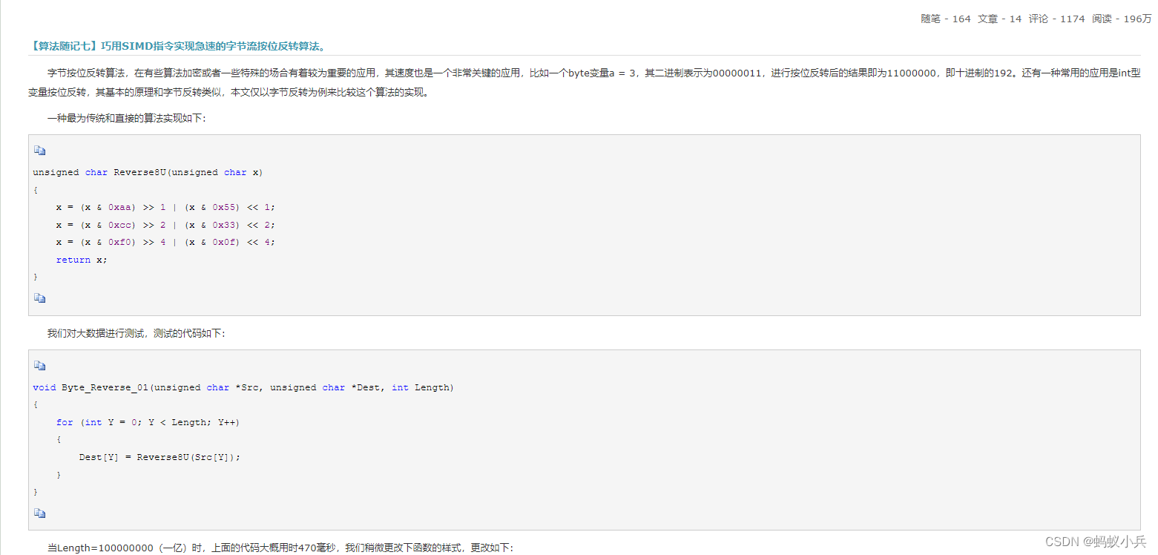Open the article title about SIMD bit reversal
1158x555 pixels.
click(x=177, y=46)
